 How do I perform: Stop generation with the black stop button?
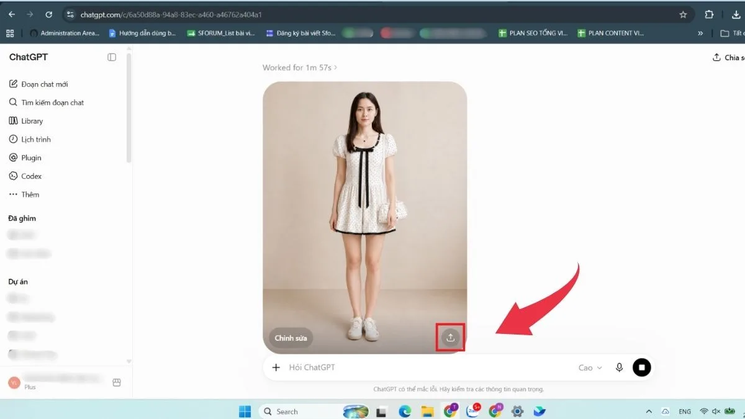[642, 367]
